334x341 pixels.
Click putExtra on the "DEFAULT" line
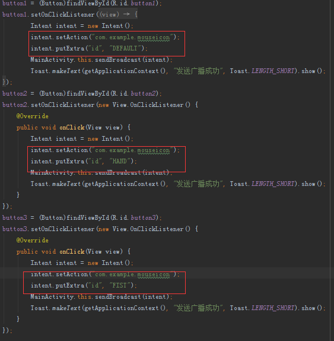point(70,48)
